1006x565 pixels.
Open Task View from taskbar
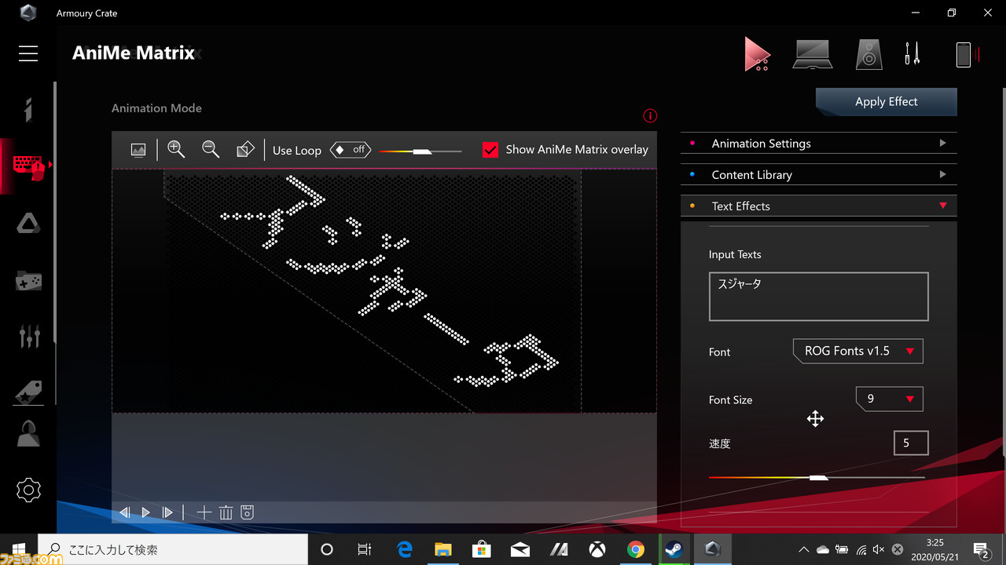pyautogui.click(x=365, y=550)
